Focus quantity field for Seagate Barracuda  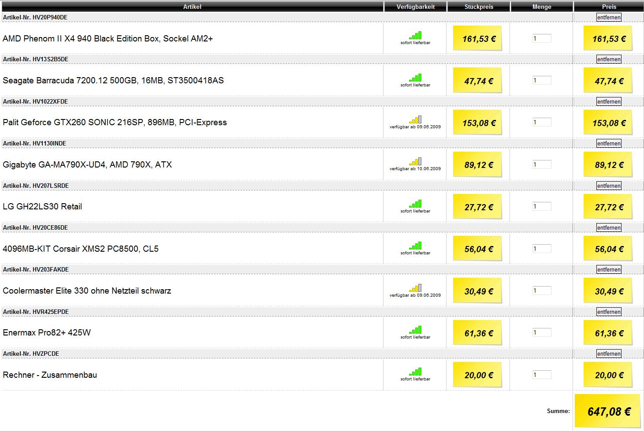542,80
